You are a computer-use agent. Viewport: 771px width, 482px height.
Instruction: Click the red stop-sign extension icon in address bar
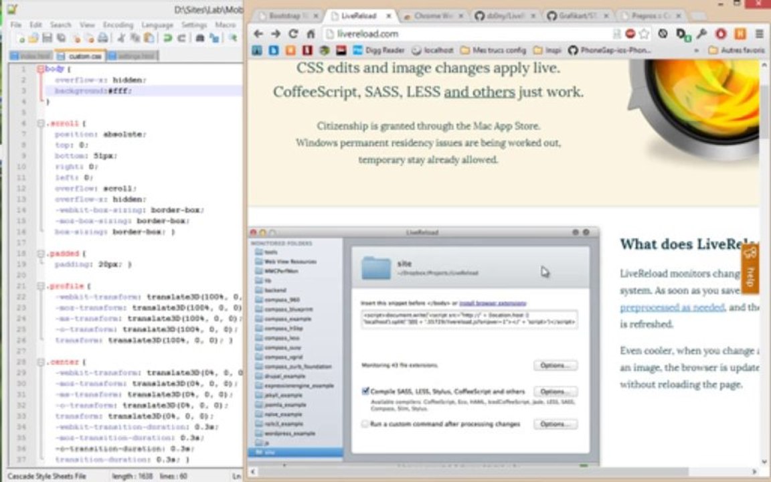630,33
